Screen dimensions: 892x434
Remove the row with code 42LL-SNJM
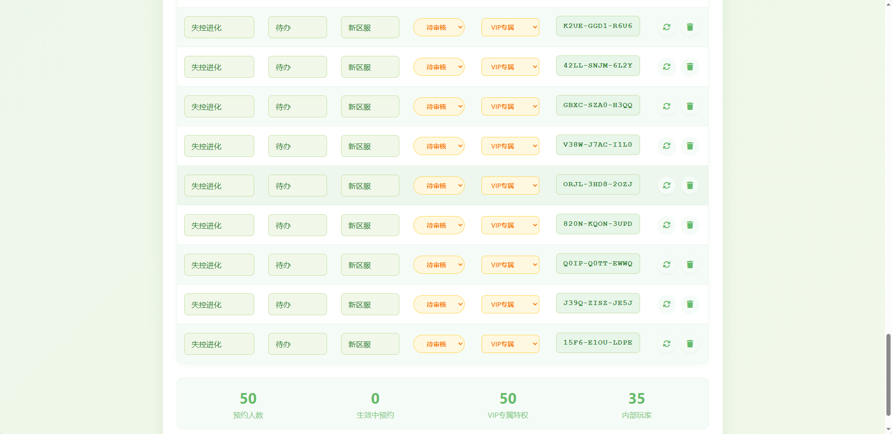(x=690, y=67)
